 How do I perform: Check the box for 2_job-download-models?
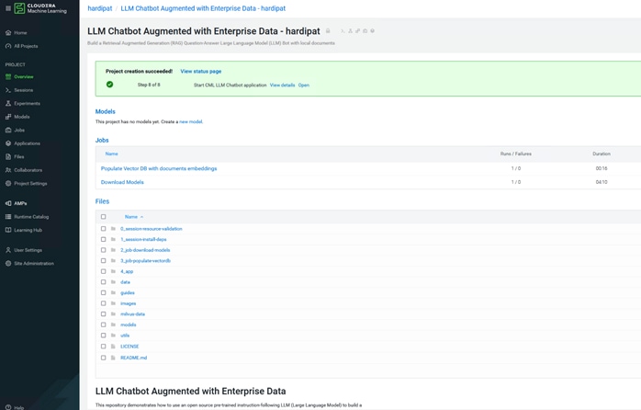[104, 250]
